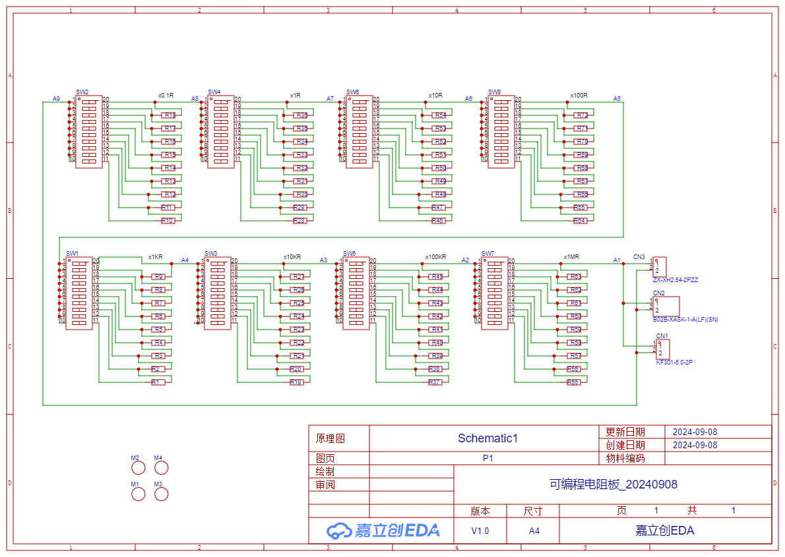785x557 pixels.
Task: Select the SW6 DIP switch symbol
Action: click(360, 132)
